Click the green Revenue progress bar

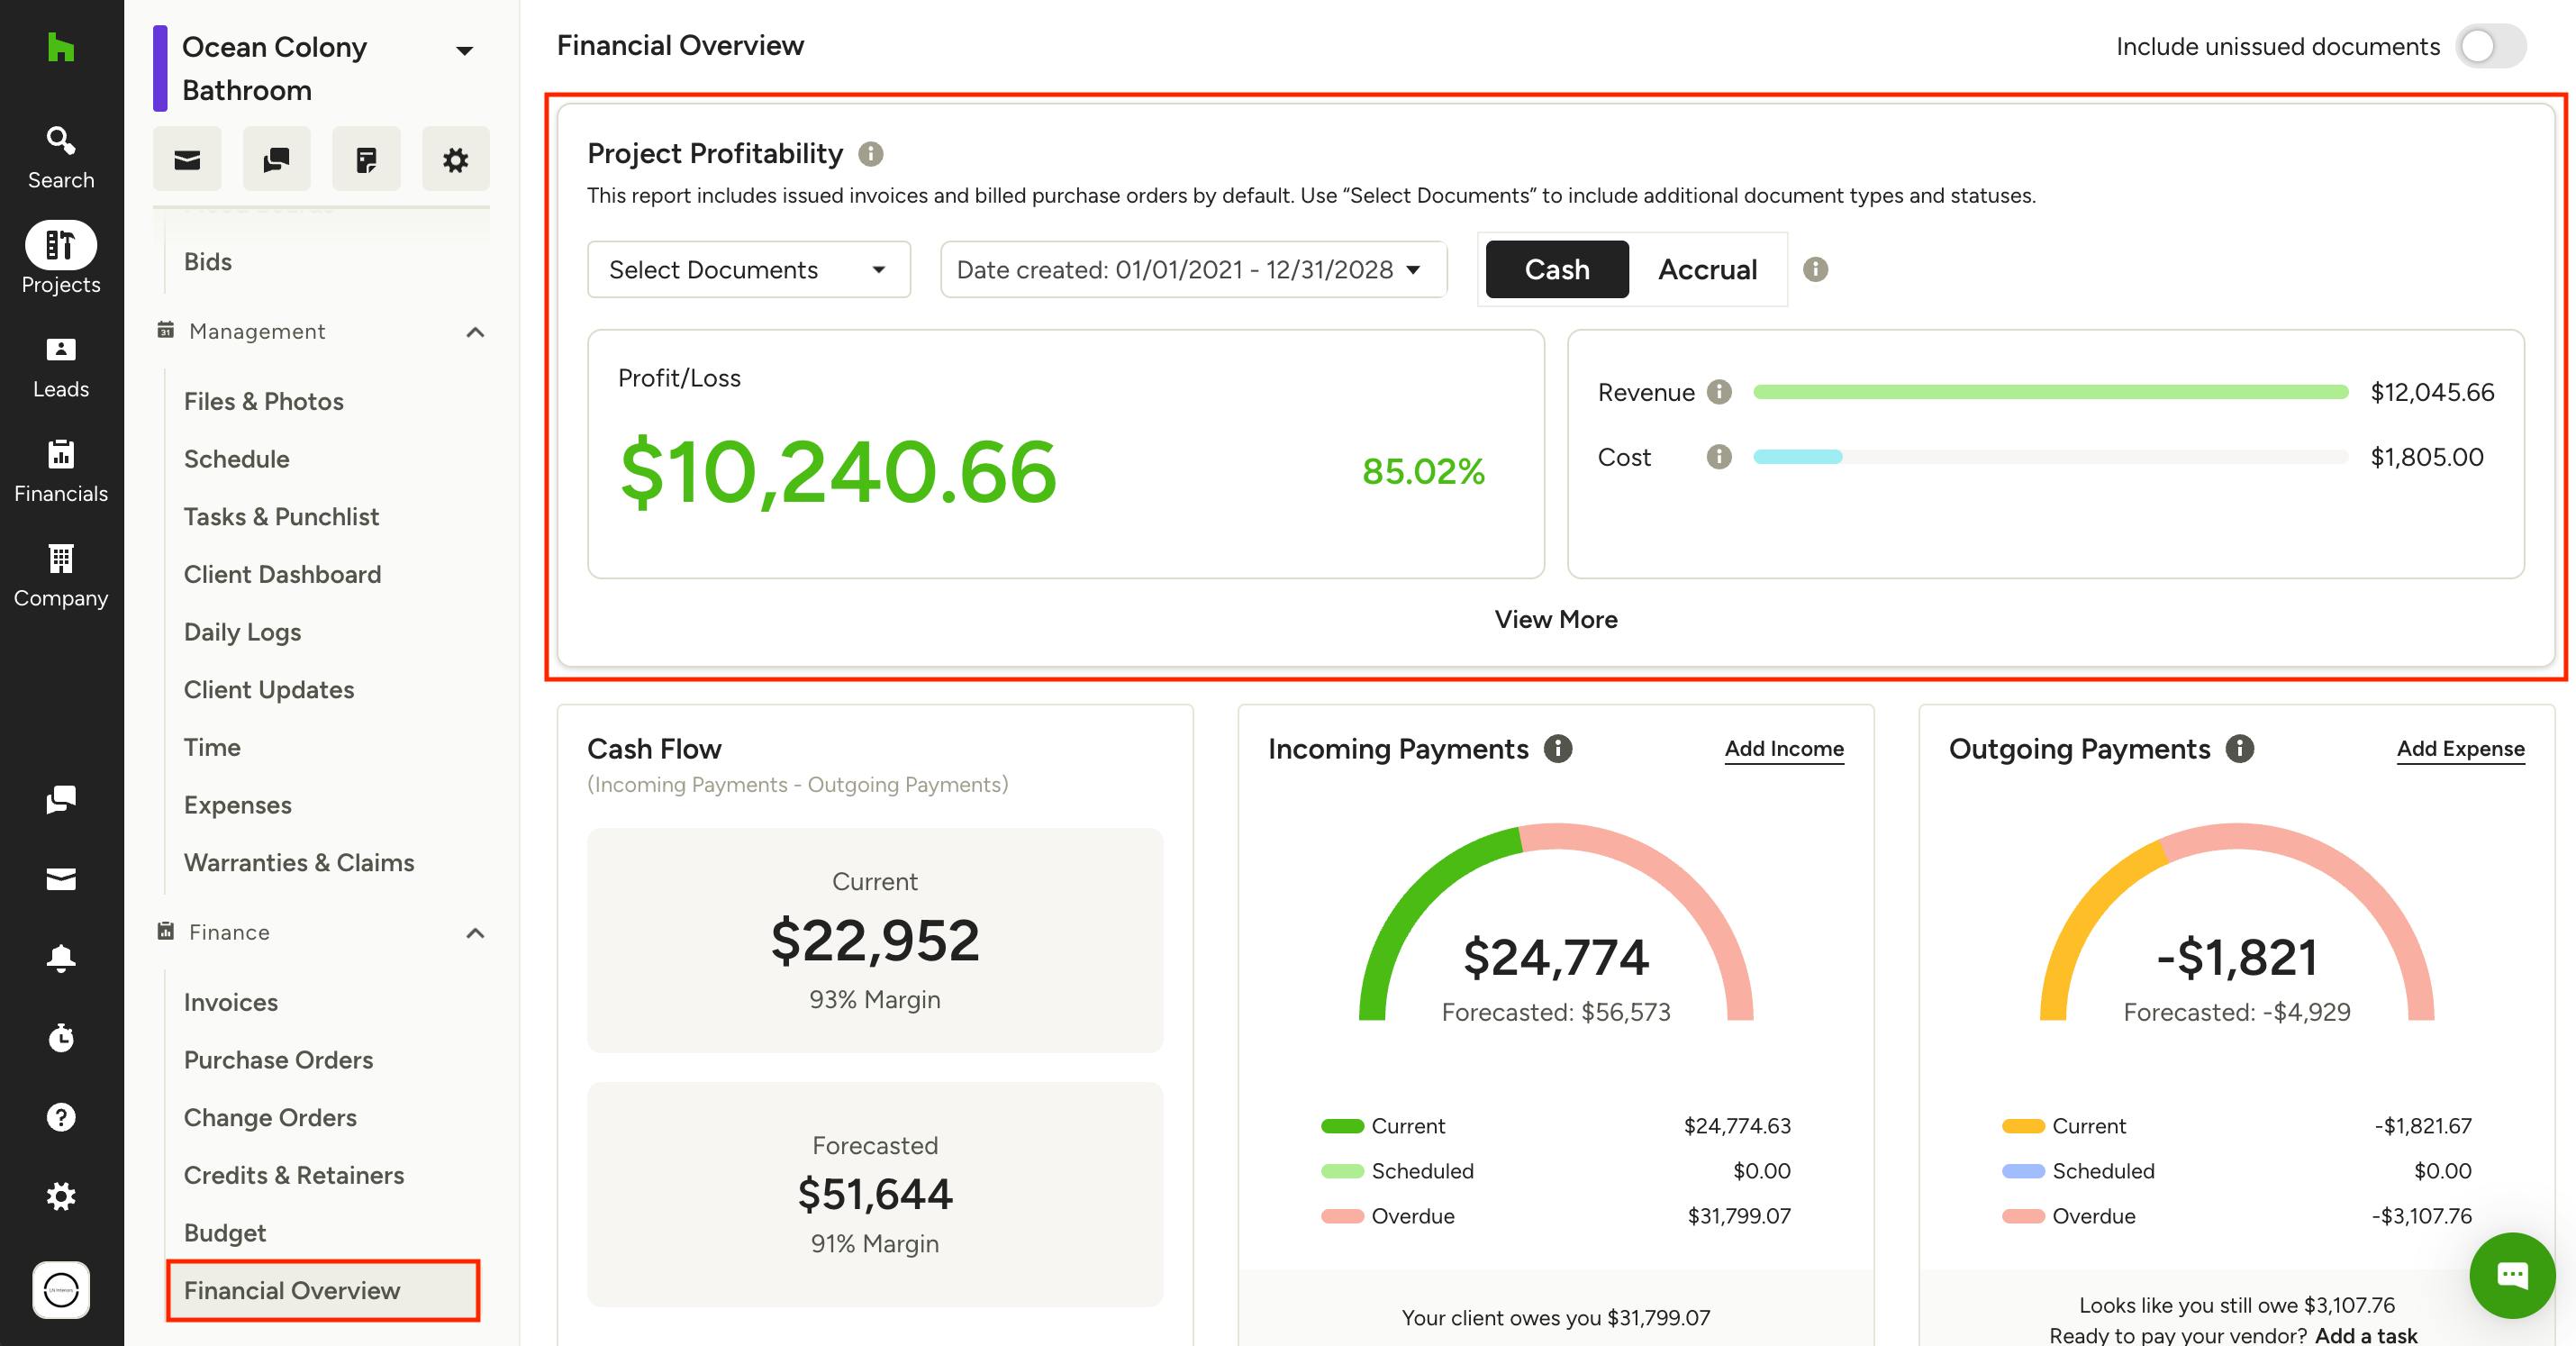(x=2050, y=392)
